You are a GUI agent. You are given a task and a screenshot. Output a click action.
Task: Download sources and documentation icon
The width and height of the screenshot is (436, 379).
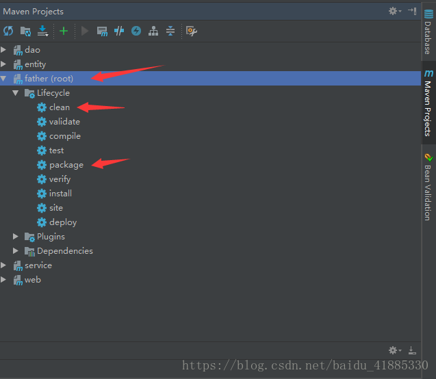[x=43, y=31]
